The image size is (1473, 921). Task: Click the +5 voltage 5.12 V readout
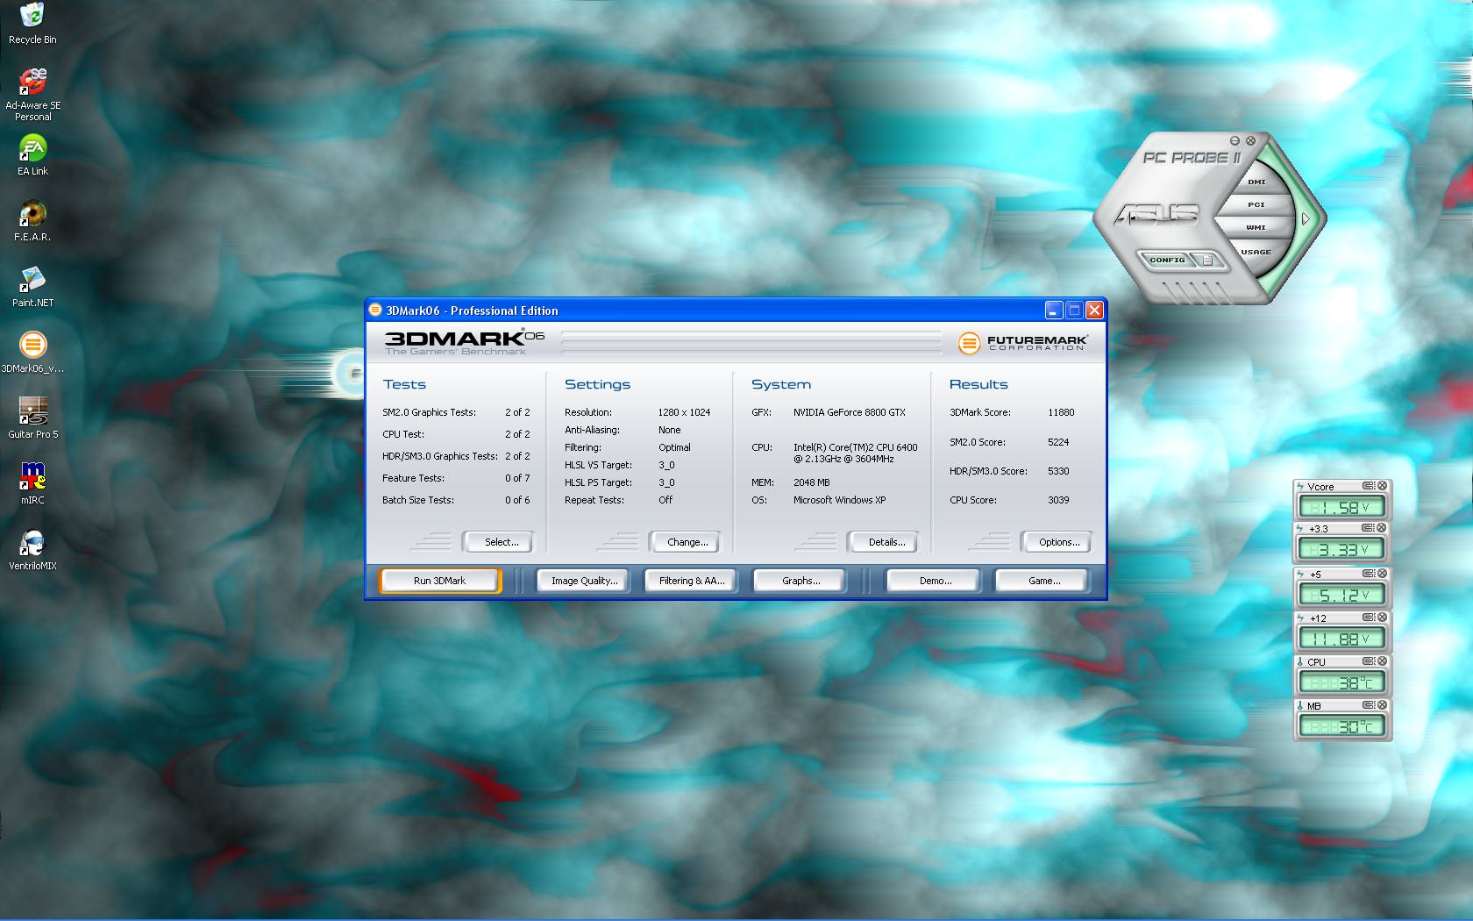click(1341, 595)
